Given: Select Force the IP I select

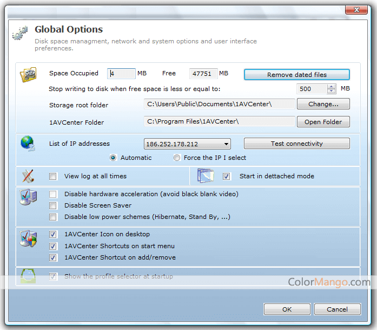Looking at the screenshot, I should pos(177,158).
